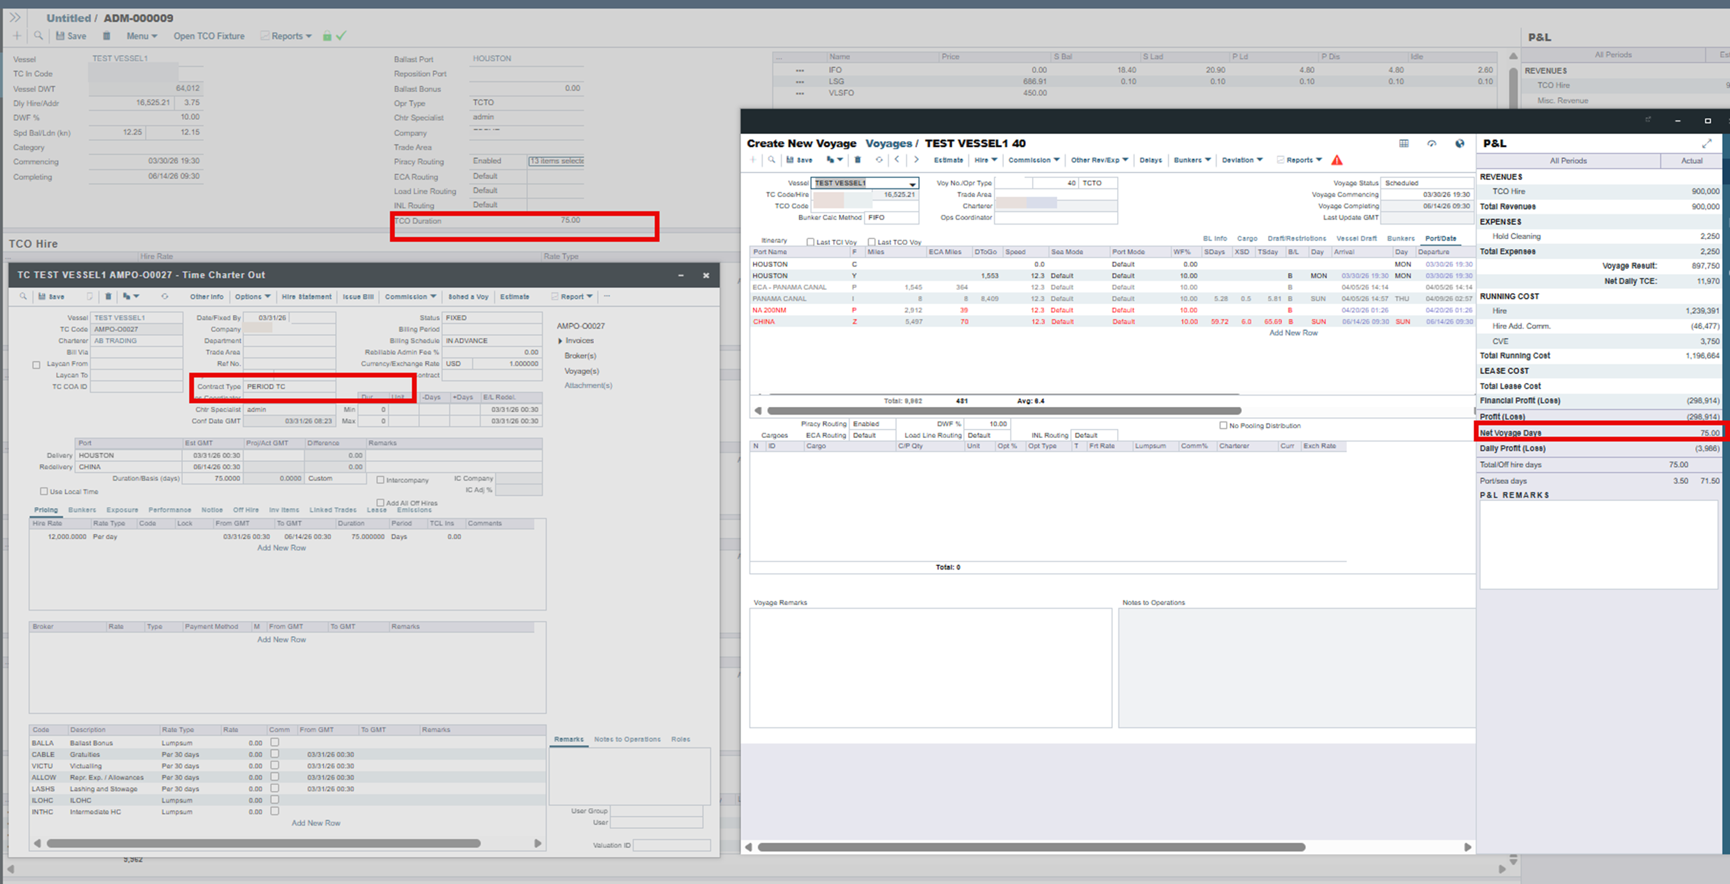The image size is (1730, 884).
Task: Click Add New Row under the Hire Rate grid
Action: click(281, 548)
